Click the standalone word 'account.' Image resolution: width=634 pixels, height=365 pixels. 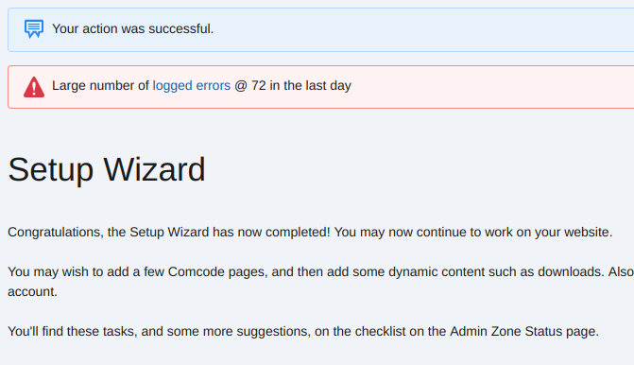point(32,292)
